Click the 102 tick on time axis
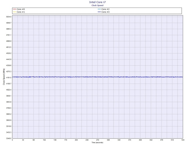The image size is (195, 146). point(45,140)
